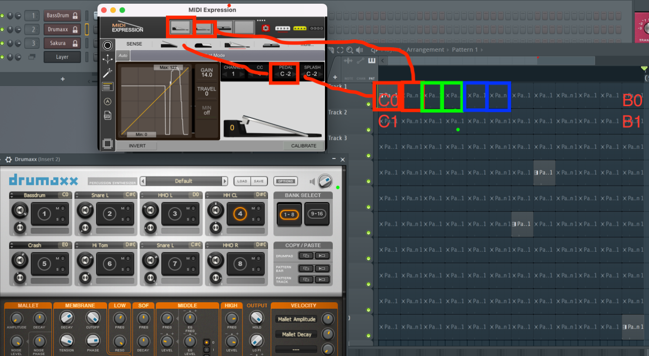Viewport: 649px width, 356px height.
Task: Mute the Layer channel green light
Action: tap(2, 57)
